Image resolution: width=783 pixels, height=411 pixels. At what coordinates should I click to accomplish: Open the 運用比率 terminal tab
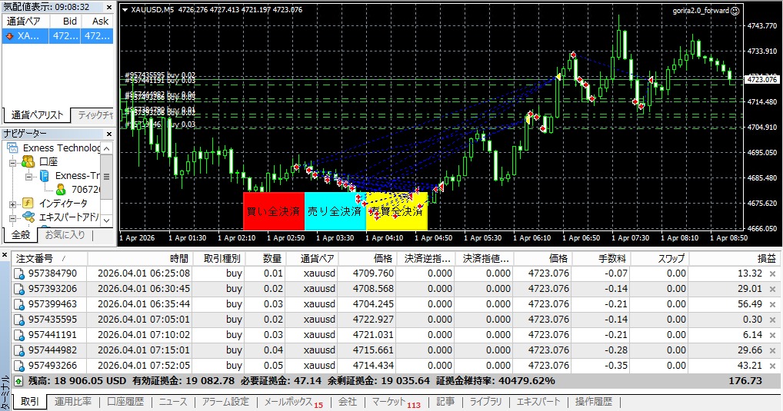(73, 402)
